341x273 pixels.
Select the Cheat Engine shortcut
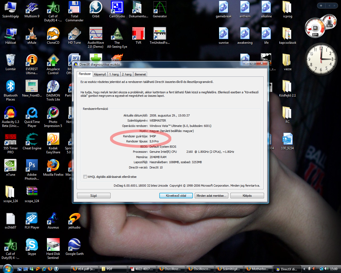pyautogui.click(x=32, y=142)
